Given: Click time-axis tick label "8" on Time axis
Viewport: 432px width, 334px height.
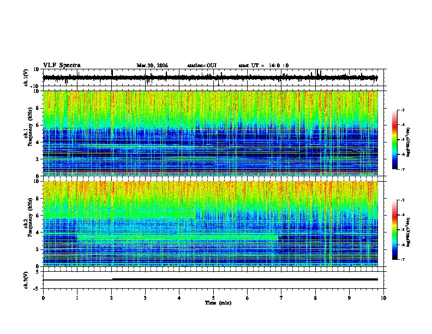Looking at the screenshot, I should 315,298.
